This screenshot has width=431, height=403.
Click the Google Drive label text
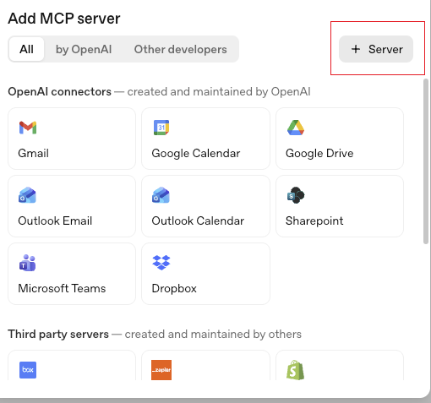[x=319, y=154]
